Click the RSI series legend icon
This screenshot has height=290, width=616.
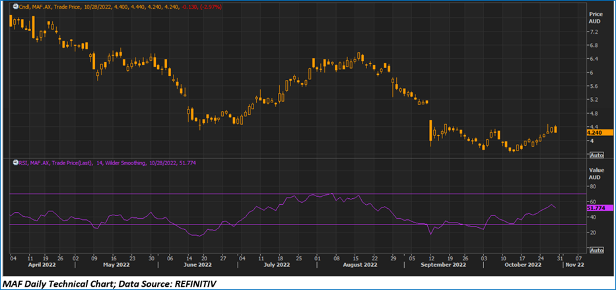[15, 163]
